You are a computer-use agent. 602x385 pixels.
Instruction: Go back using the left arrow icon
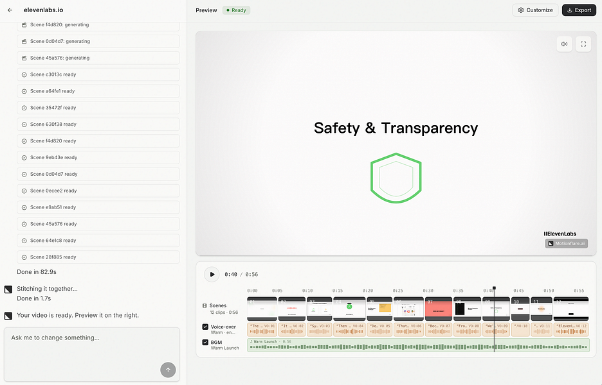tap(10, 10)
